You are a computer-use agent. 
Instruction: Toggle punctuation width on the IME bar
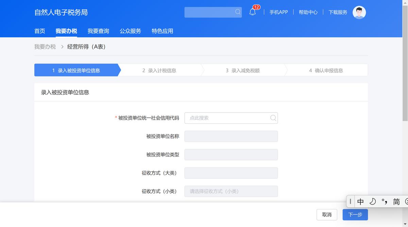point(385,202)
